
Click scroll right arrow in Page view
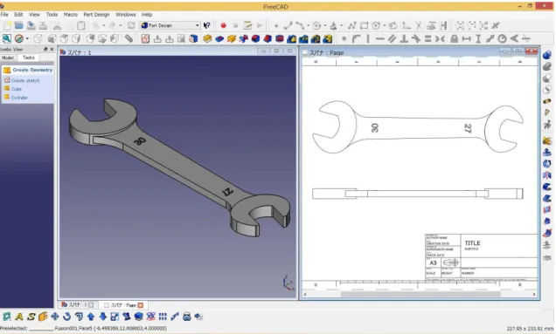coord(534,294)
